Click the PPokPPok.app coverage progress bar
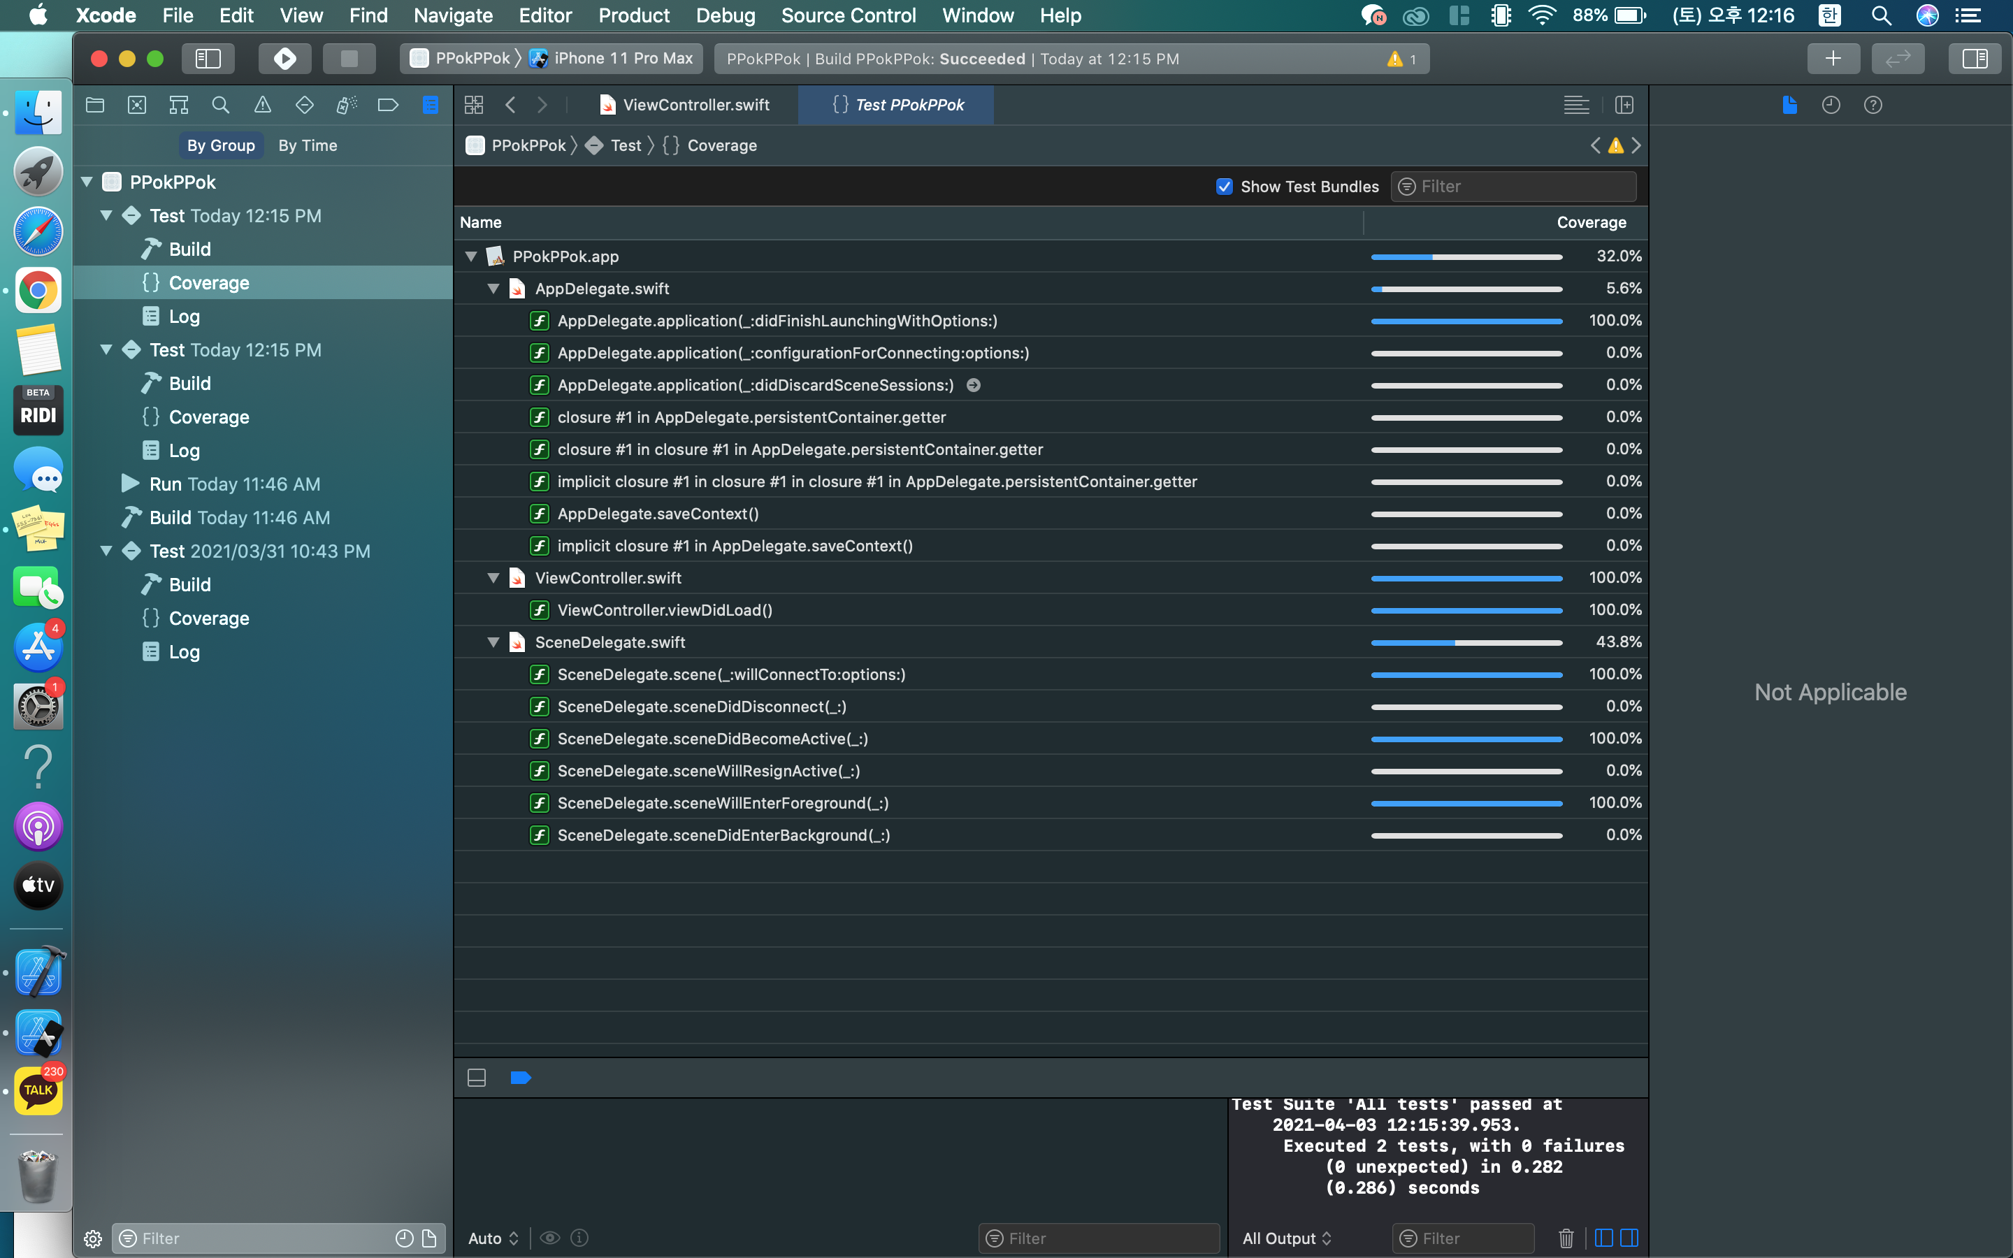This screenshot has height=1258, width=2013. 1466,256
